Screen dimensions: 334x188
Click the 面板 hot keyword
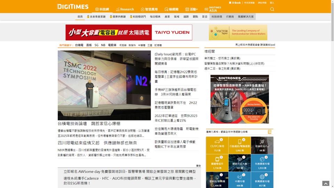tap(89, 45)
